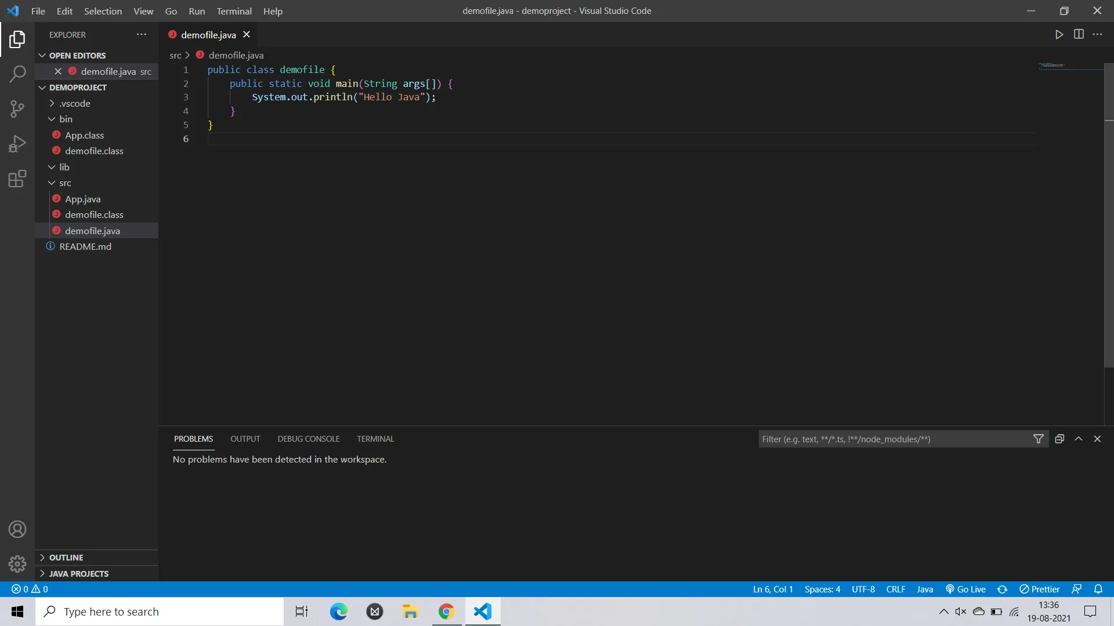Toggle the Prettier status bar item
The width and height of the screenshot is (1114, 626).
tap(1040, 589)
